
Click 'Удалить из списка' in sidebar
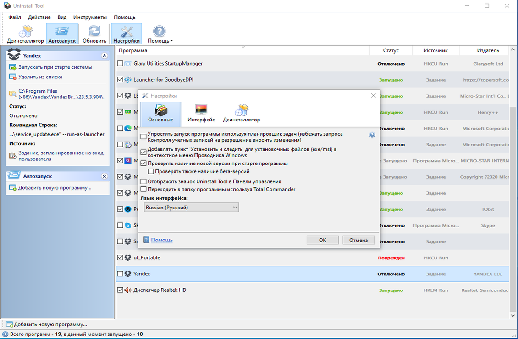click(40, 77)
